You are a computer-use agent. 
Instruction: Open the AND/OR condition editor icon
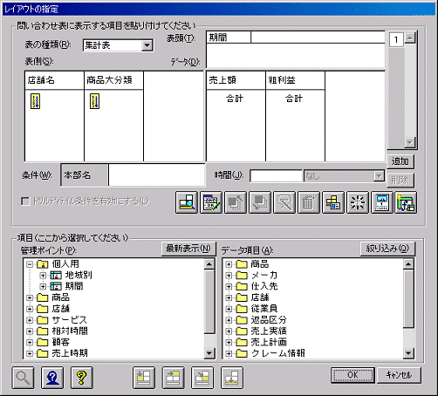point(211,202)
